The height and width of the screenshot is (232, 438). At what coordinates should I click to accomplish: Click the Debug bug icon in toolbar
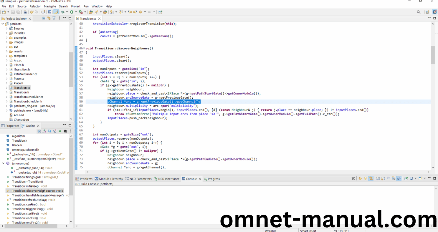coord(62,12)
